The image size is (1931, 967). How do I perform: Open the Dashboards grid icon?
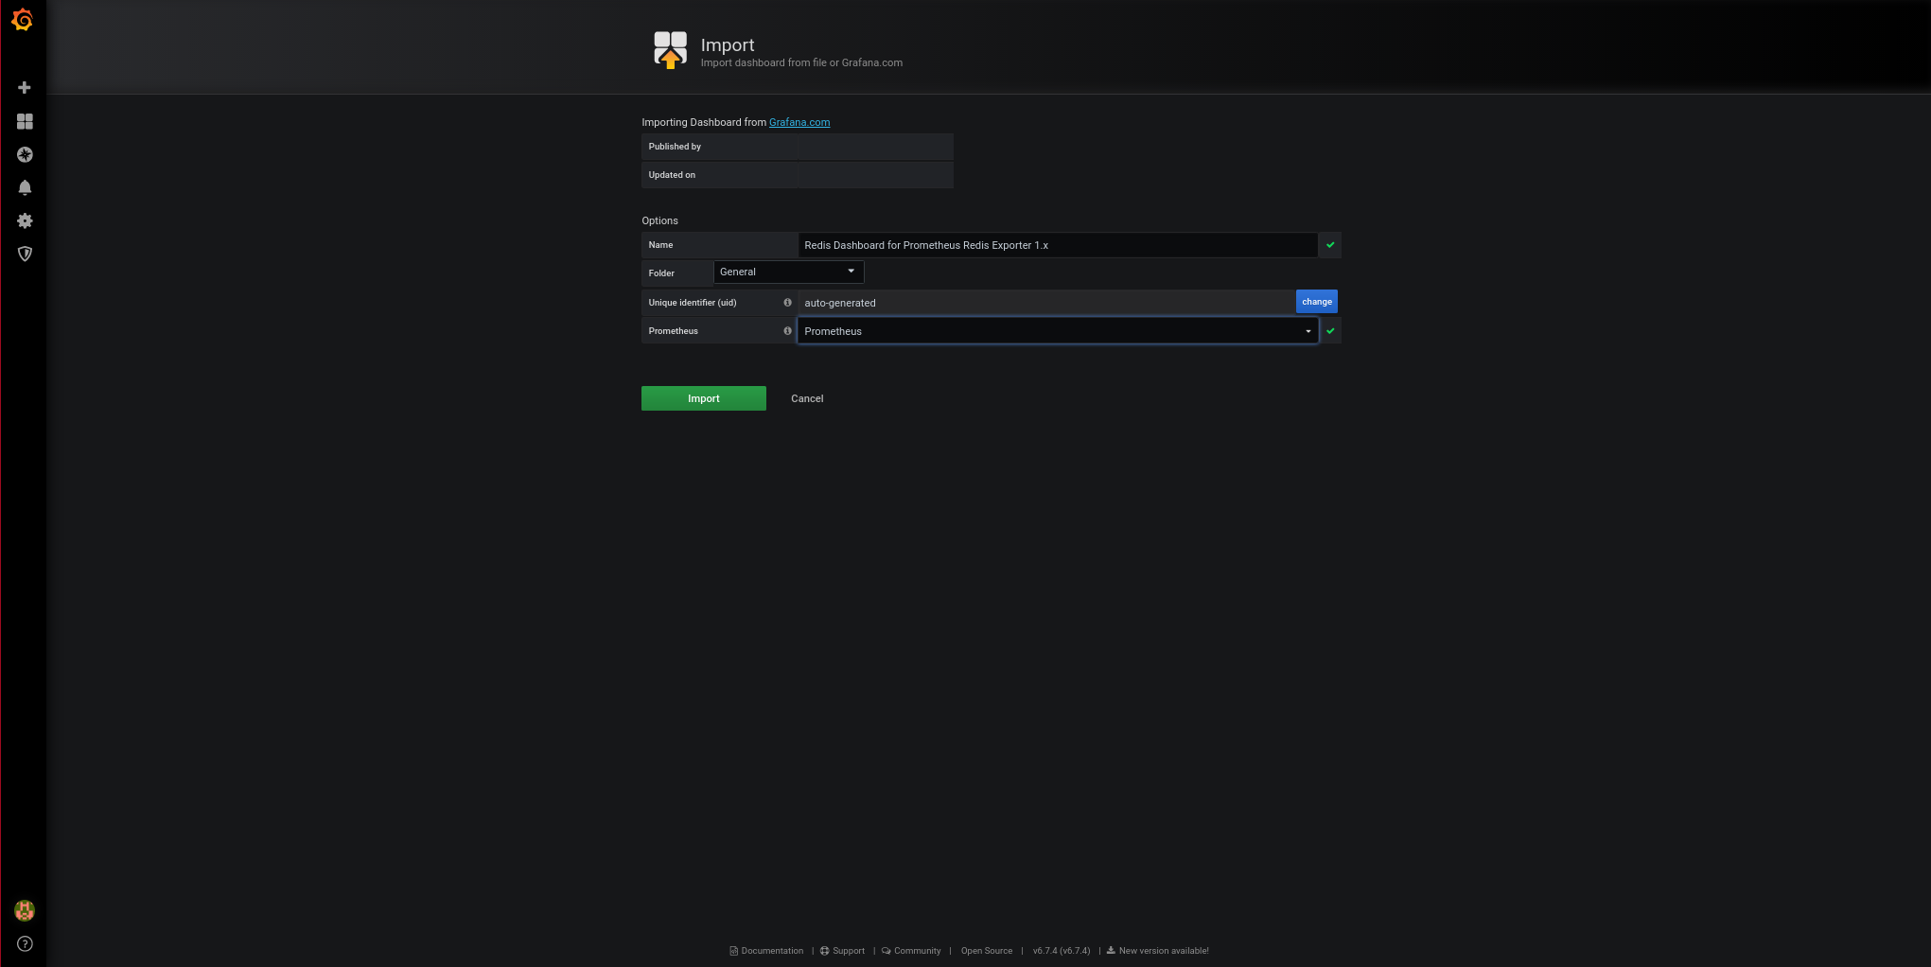[25, 121]
